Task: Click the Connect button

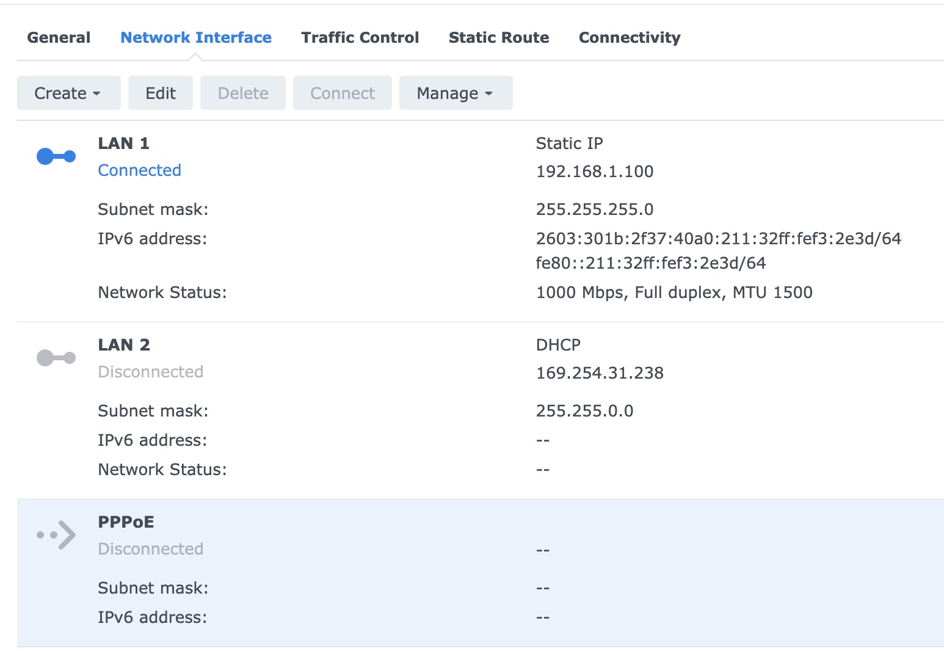Action: pyautogui.click(x=343, y=93)
